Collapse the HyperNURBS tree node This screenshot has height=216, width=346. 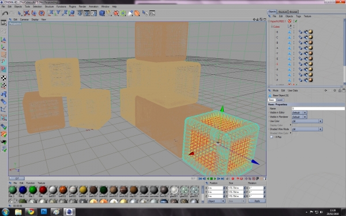269,21
